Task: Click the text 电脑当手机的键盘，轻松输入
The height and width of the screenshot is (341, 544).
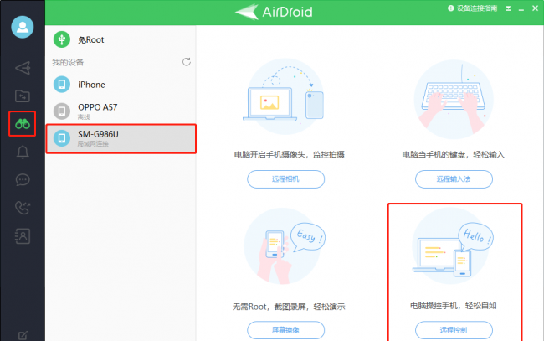Action: click(453, 155)
